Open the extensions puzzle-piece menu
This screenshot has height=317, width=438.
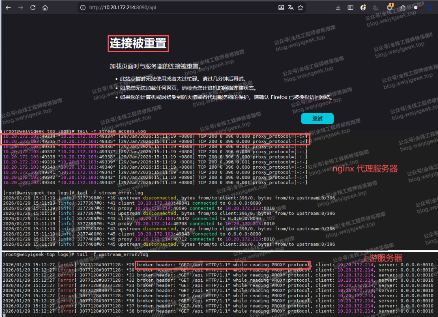tap(403, 8)
